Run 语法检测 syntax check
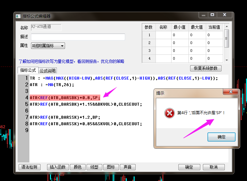This screenshot has width=247, height=181. [x=29, y=167]
